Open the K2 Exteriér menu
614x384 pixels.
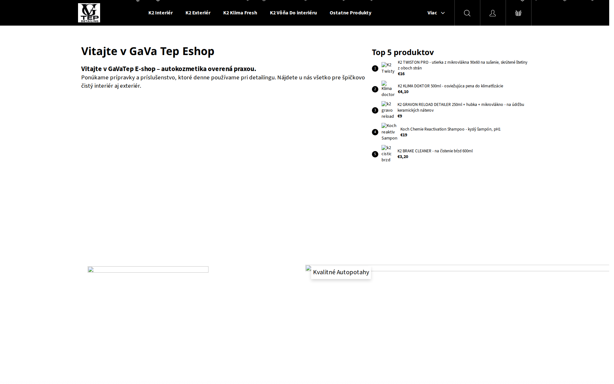pos(198,13)
